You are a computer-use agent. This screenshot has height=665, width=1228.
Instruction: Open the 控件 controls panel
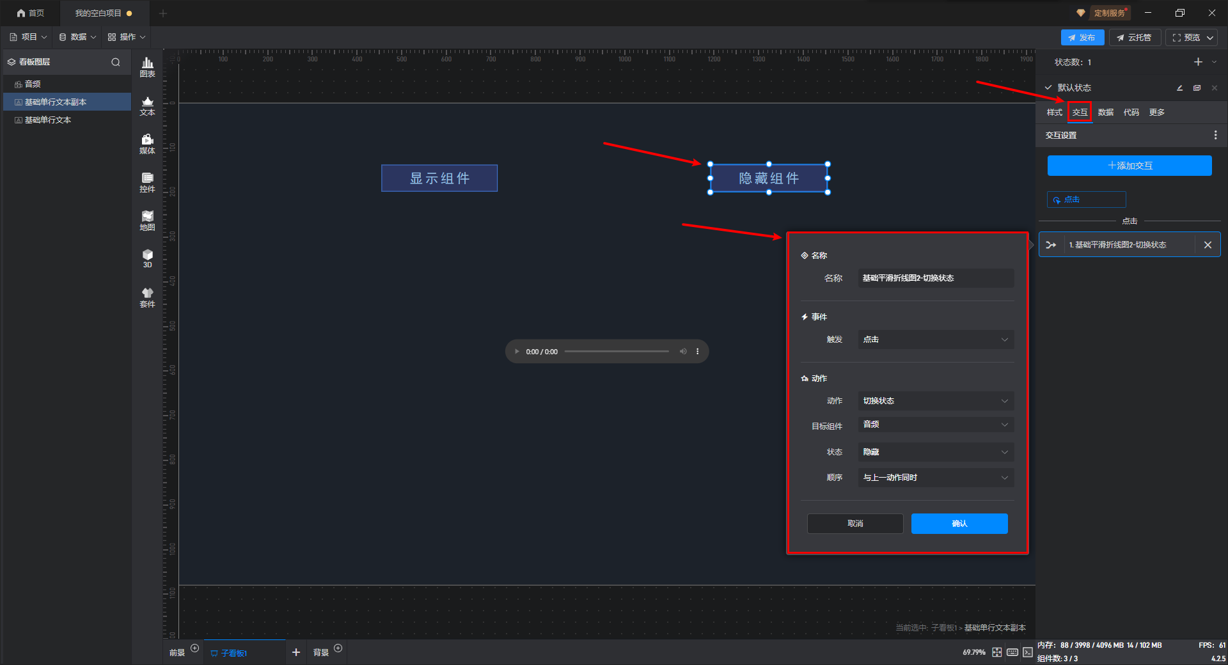tap(147, 182)
